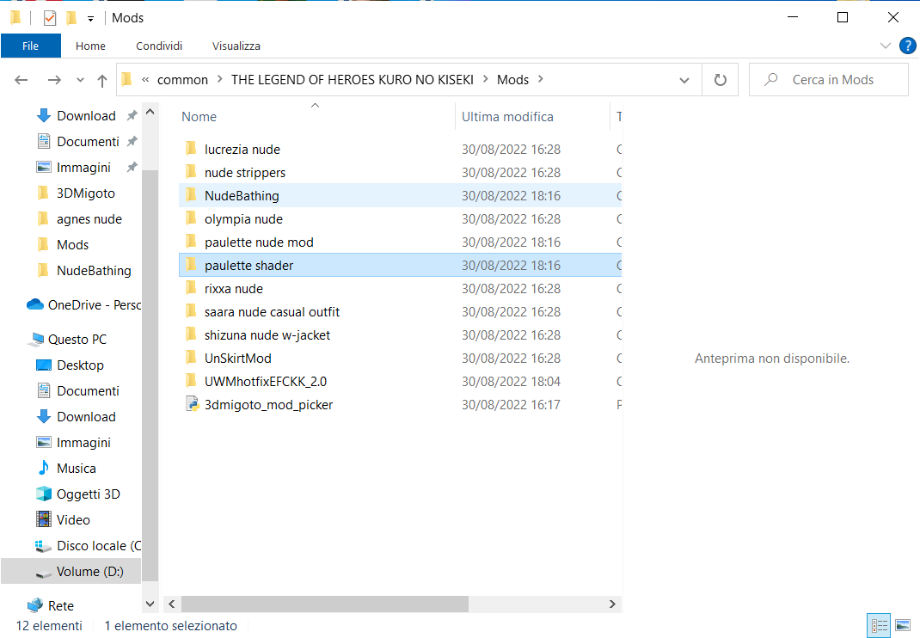This screenshot has width=920, height=638.
Task: Click the Disco locale drive icon
Action: (x=43, y=546)
